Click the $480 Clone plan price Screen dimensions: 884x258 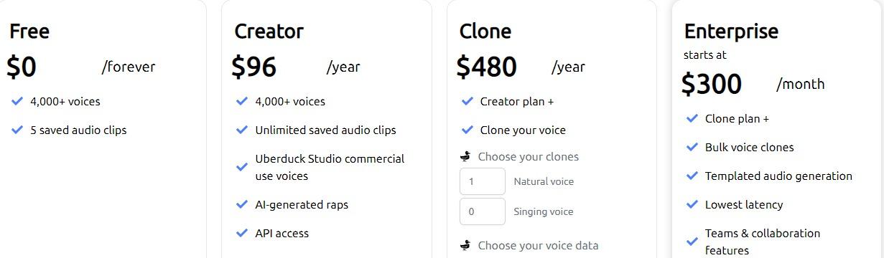[486, 67]
